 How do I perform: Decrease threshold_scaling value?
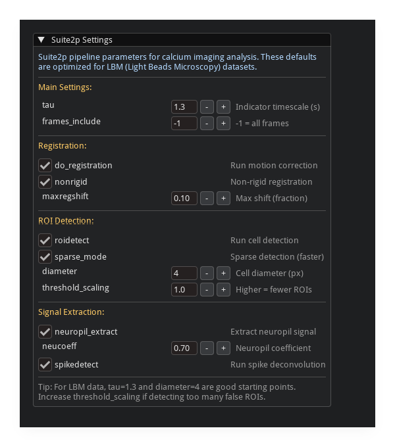click(207, 289)
